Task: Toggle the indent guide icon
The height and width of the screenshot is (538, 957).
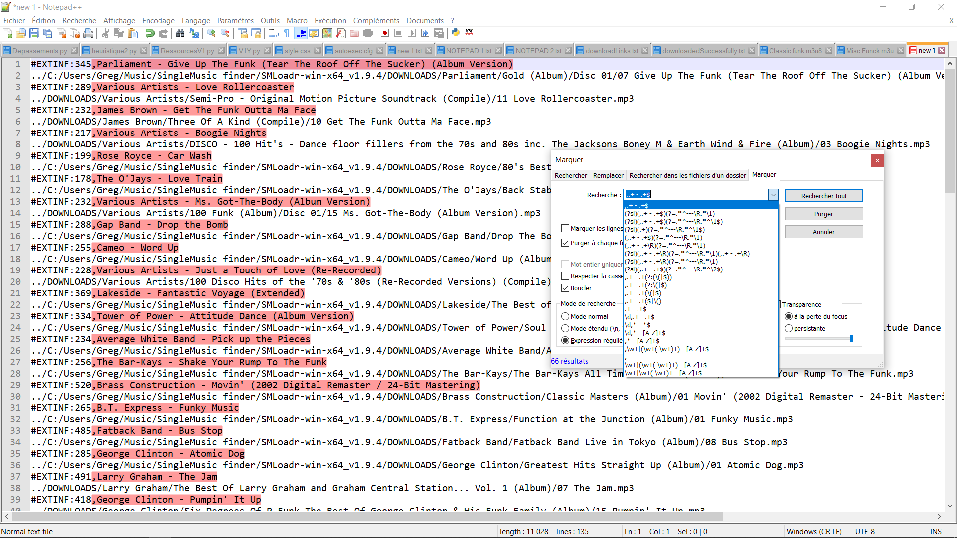Action: point(301,33)
